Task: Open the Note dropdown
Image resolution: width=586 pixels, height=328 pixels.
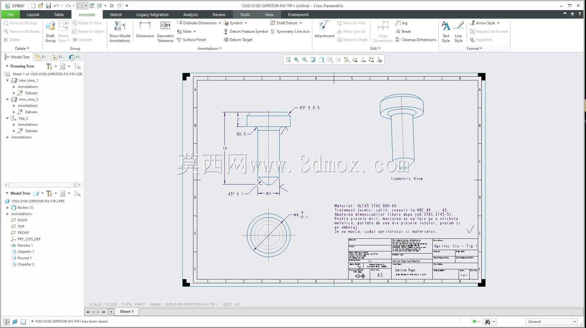Action: click(194, 32)
